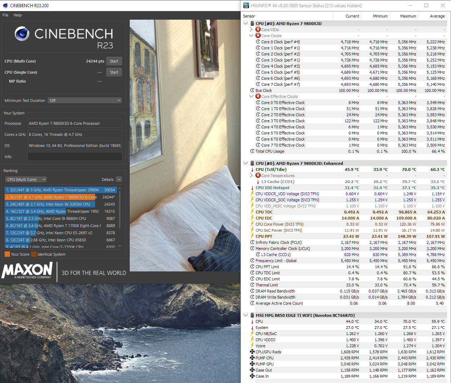Collapse the Core Clocks group
451x383 pixels.
click(252, 36)
